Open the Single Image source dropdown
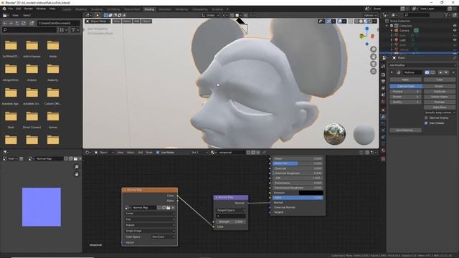 pos(150,231)
